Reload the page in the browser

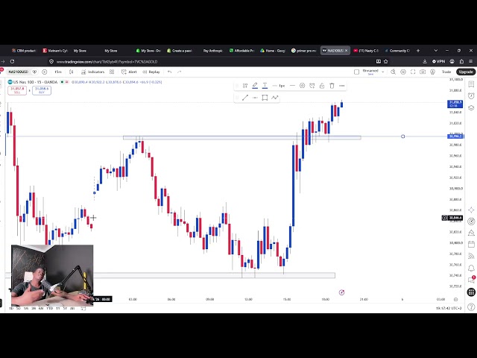pos(12,61)
